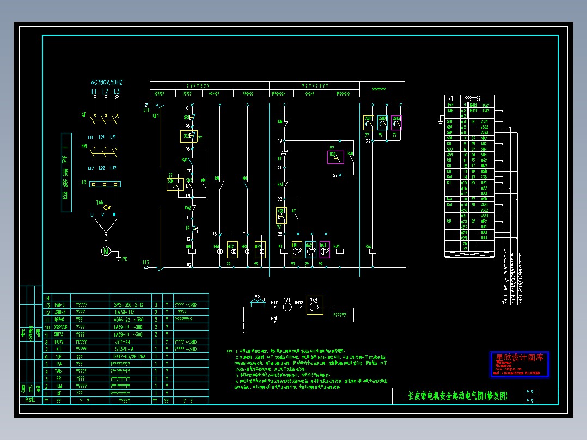Viewport: 587px width, 440px height.
Task: Click the vertical 一次接线图 label box
Action: (x=66, y=173)
